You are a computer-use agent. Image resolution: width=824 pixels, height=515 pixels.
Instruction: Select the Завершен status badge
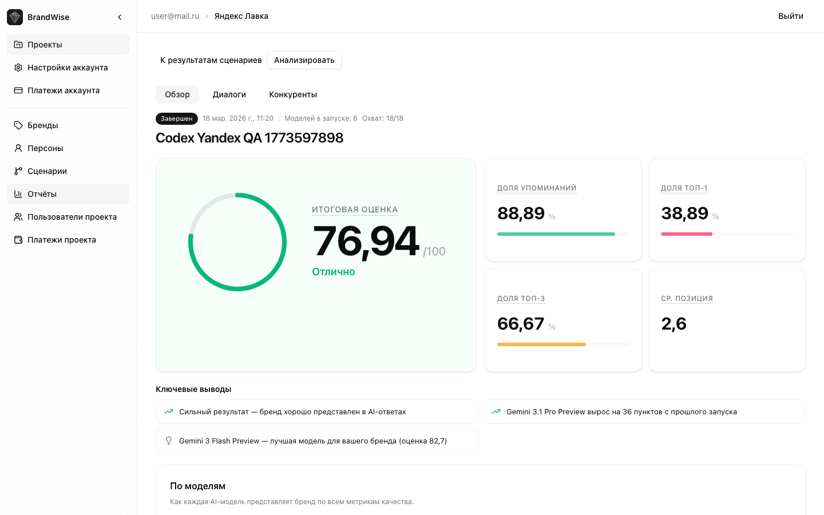tap(176, 118)
